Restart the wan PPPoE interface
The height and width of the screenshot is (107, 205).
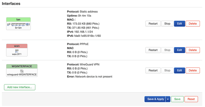pyautogui.click(x=153, y=50)
